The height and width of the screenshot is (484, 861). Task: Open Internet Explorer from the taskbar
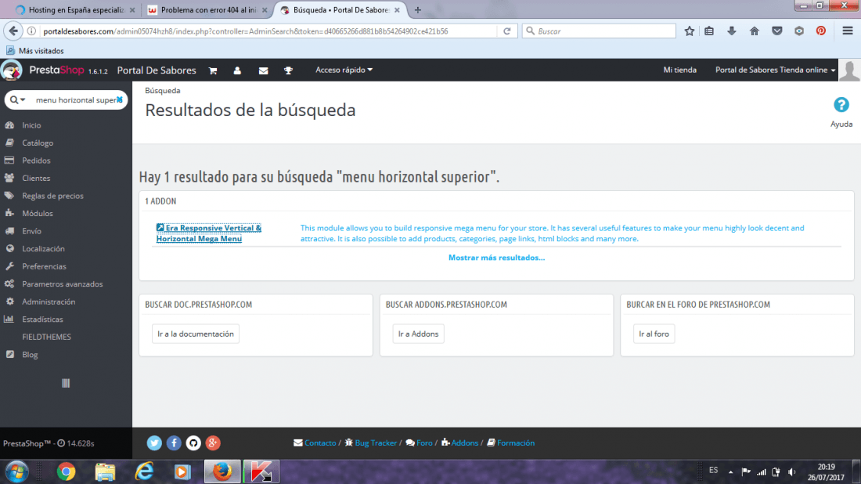[x=145, y=472]
